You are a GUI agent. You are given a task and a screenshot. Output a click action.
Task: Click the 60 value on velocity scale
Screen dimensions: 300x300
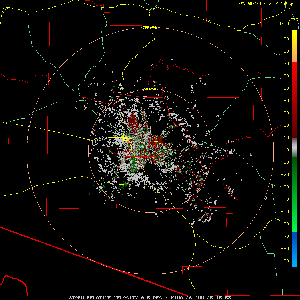(x=286, y=76)
